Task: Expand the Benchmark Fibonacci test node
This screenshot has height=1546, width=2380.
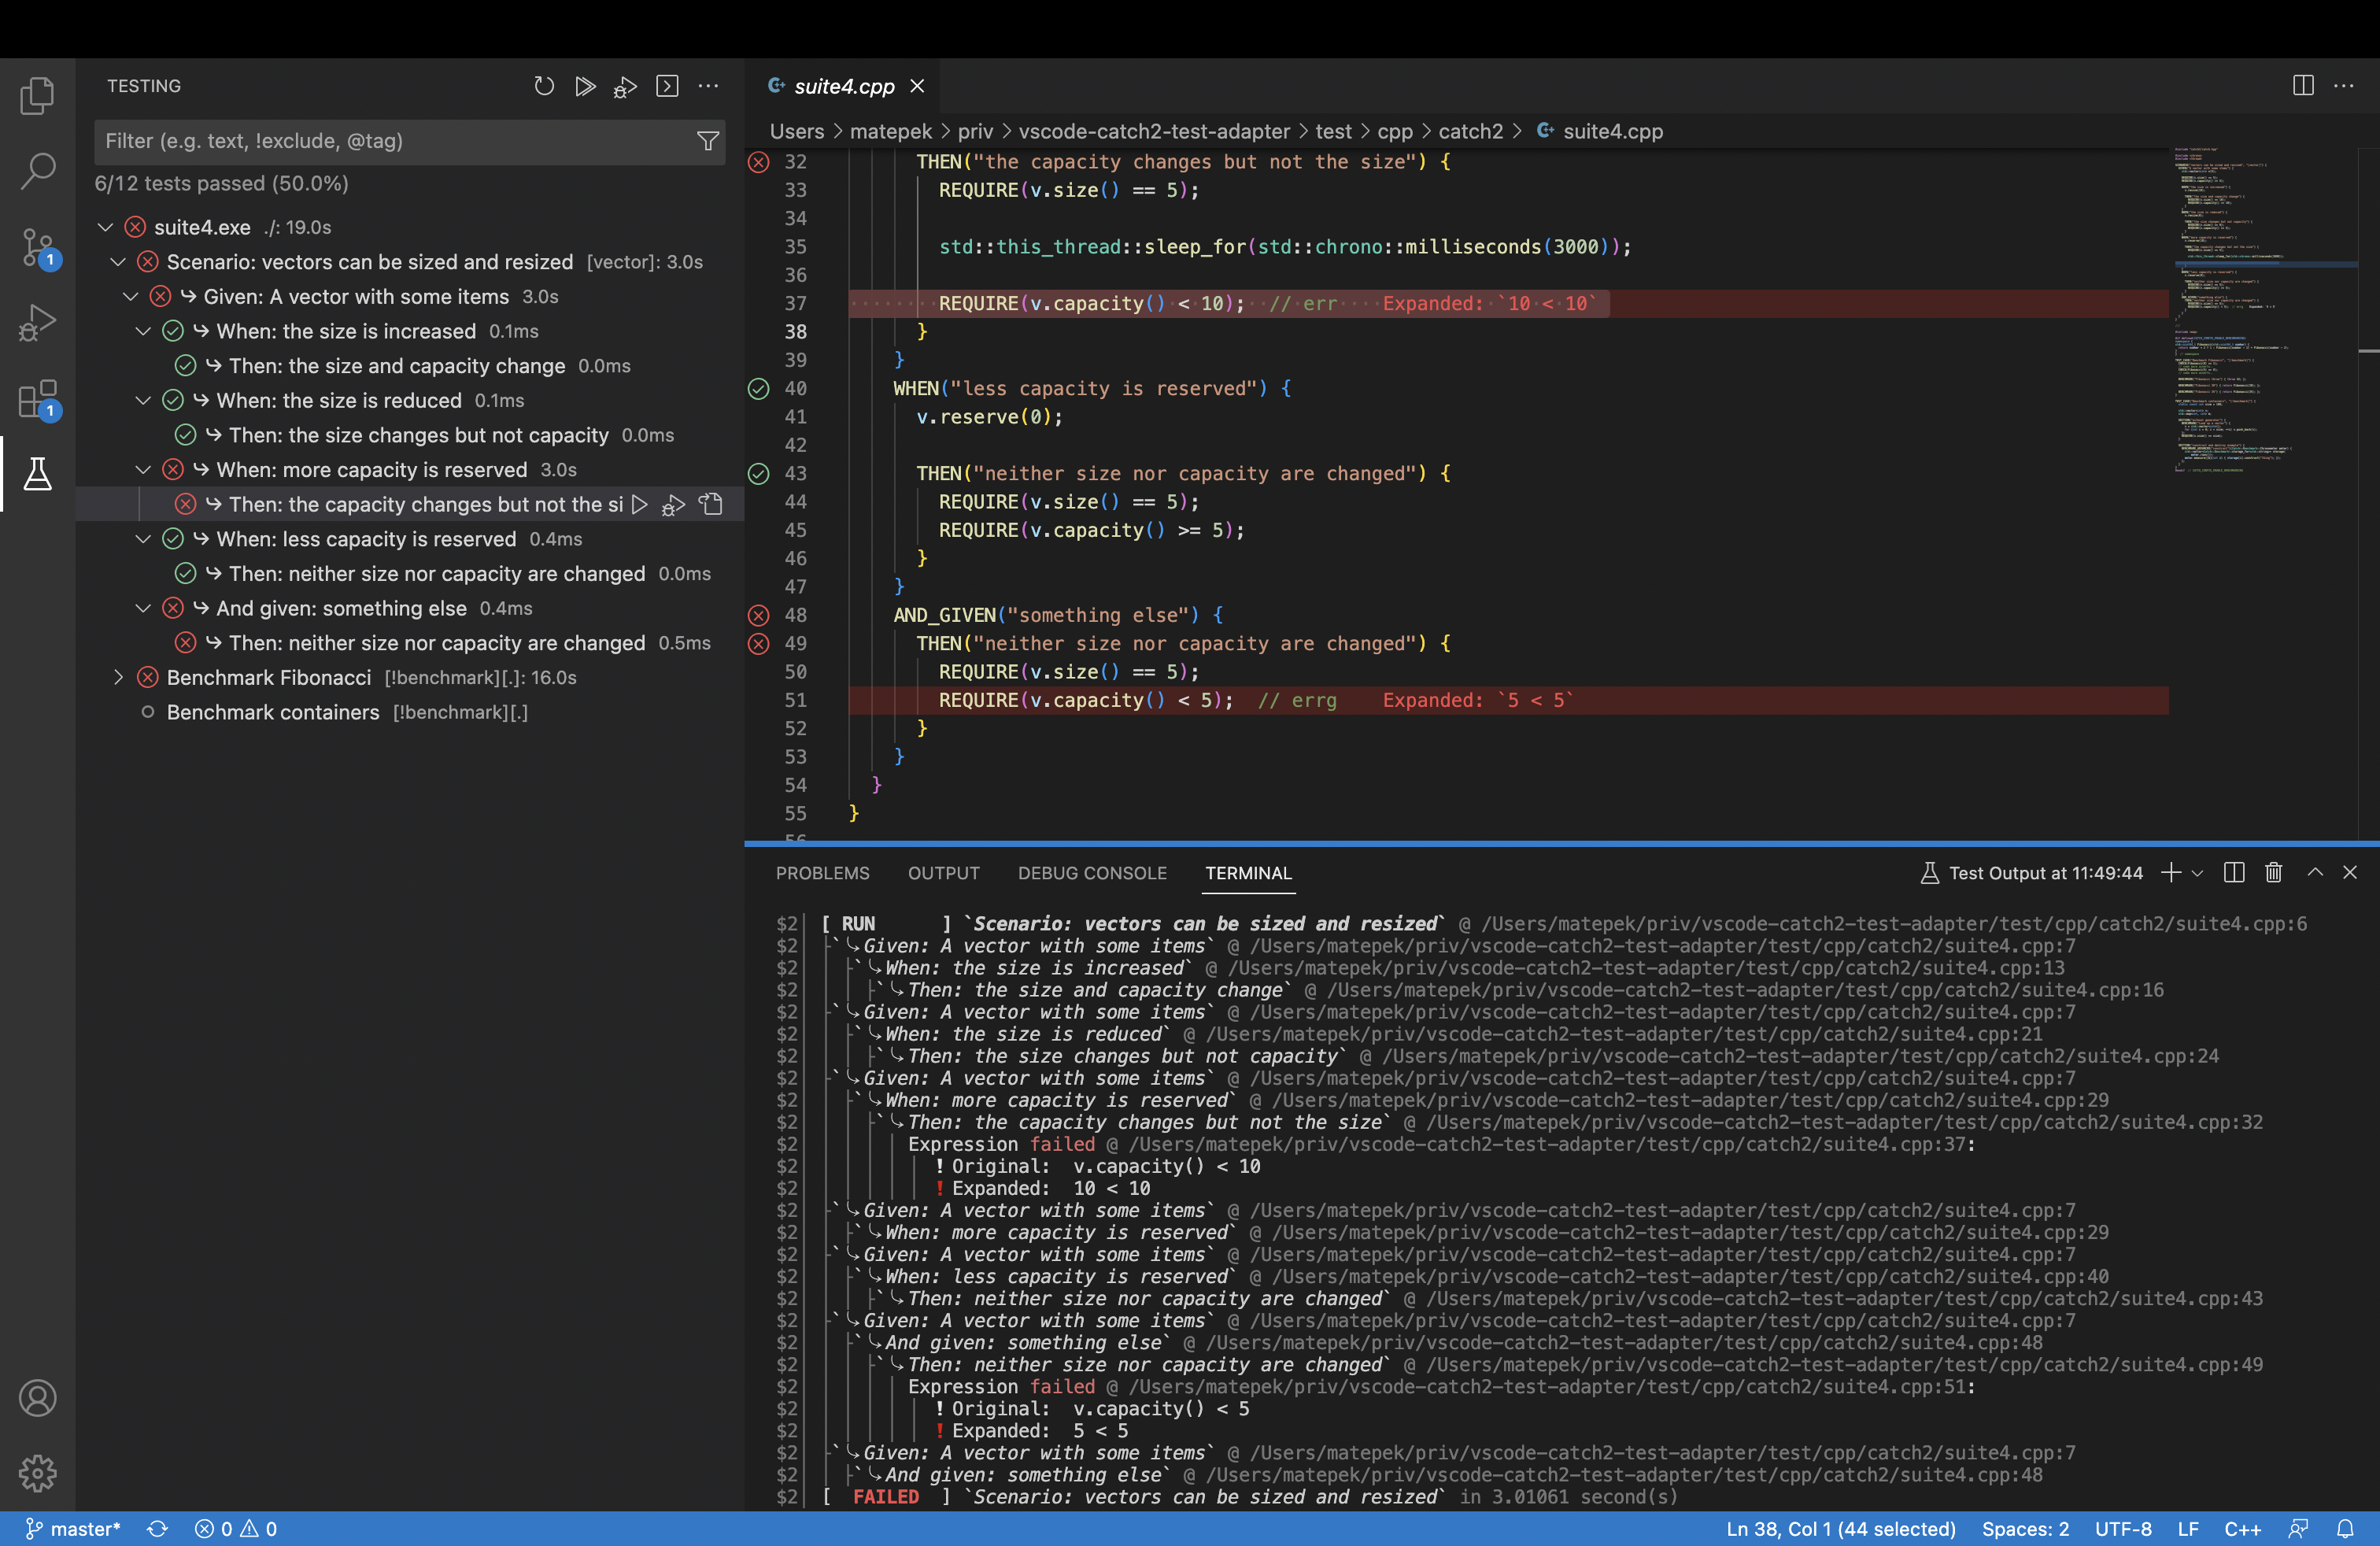Action: (119, 677)
